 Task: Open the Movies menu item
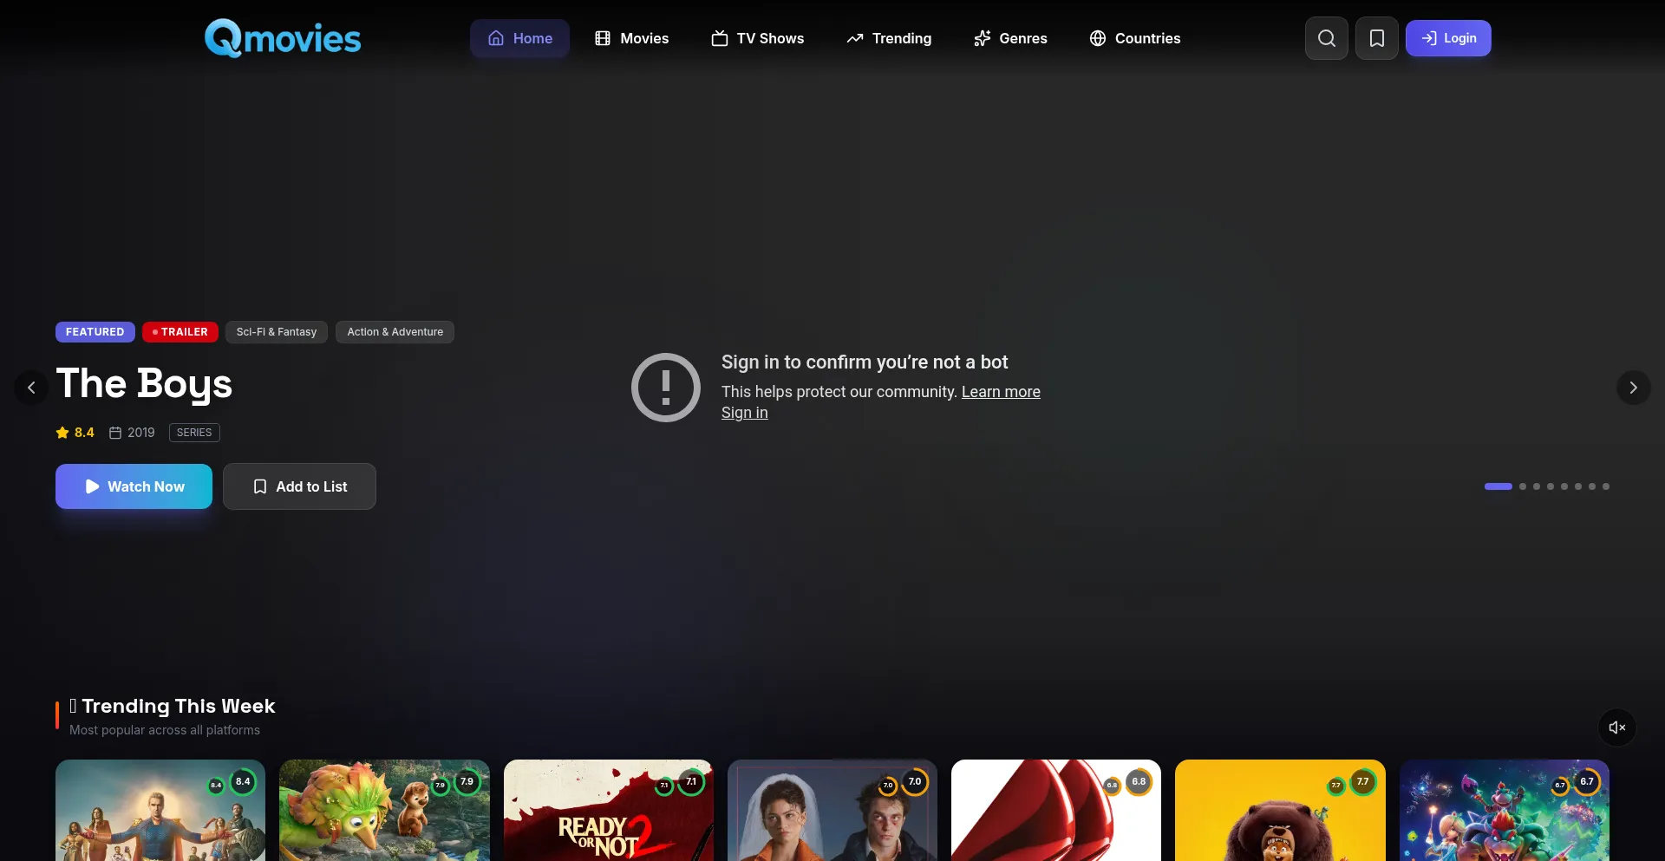(631, 38)
